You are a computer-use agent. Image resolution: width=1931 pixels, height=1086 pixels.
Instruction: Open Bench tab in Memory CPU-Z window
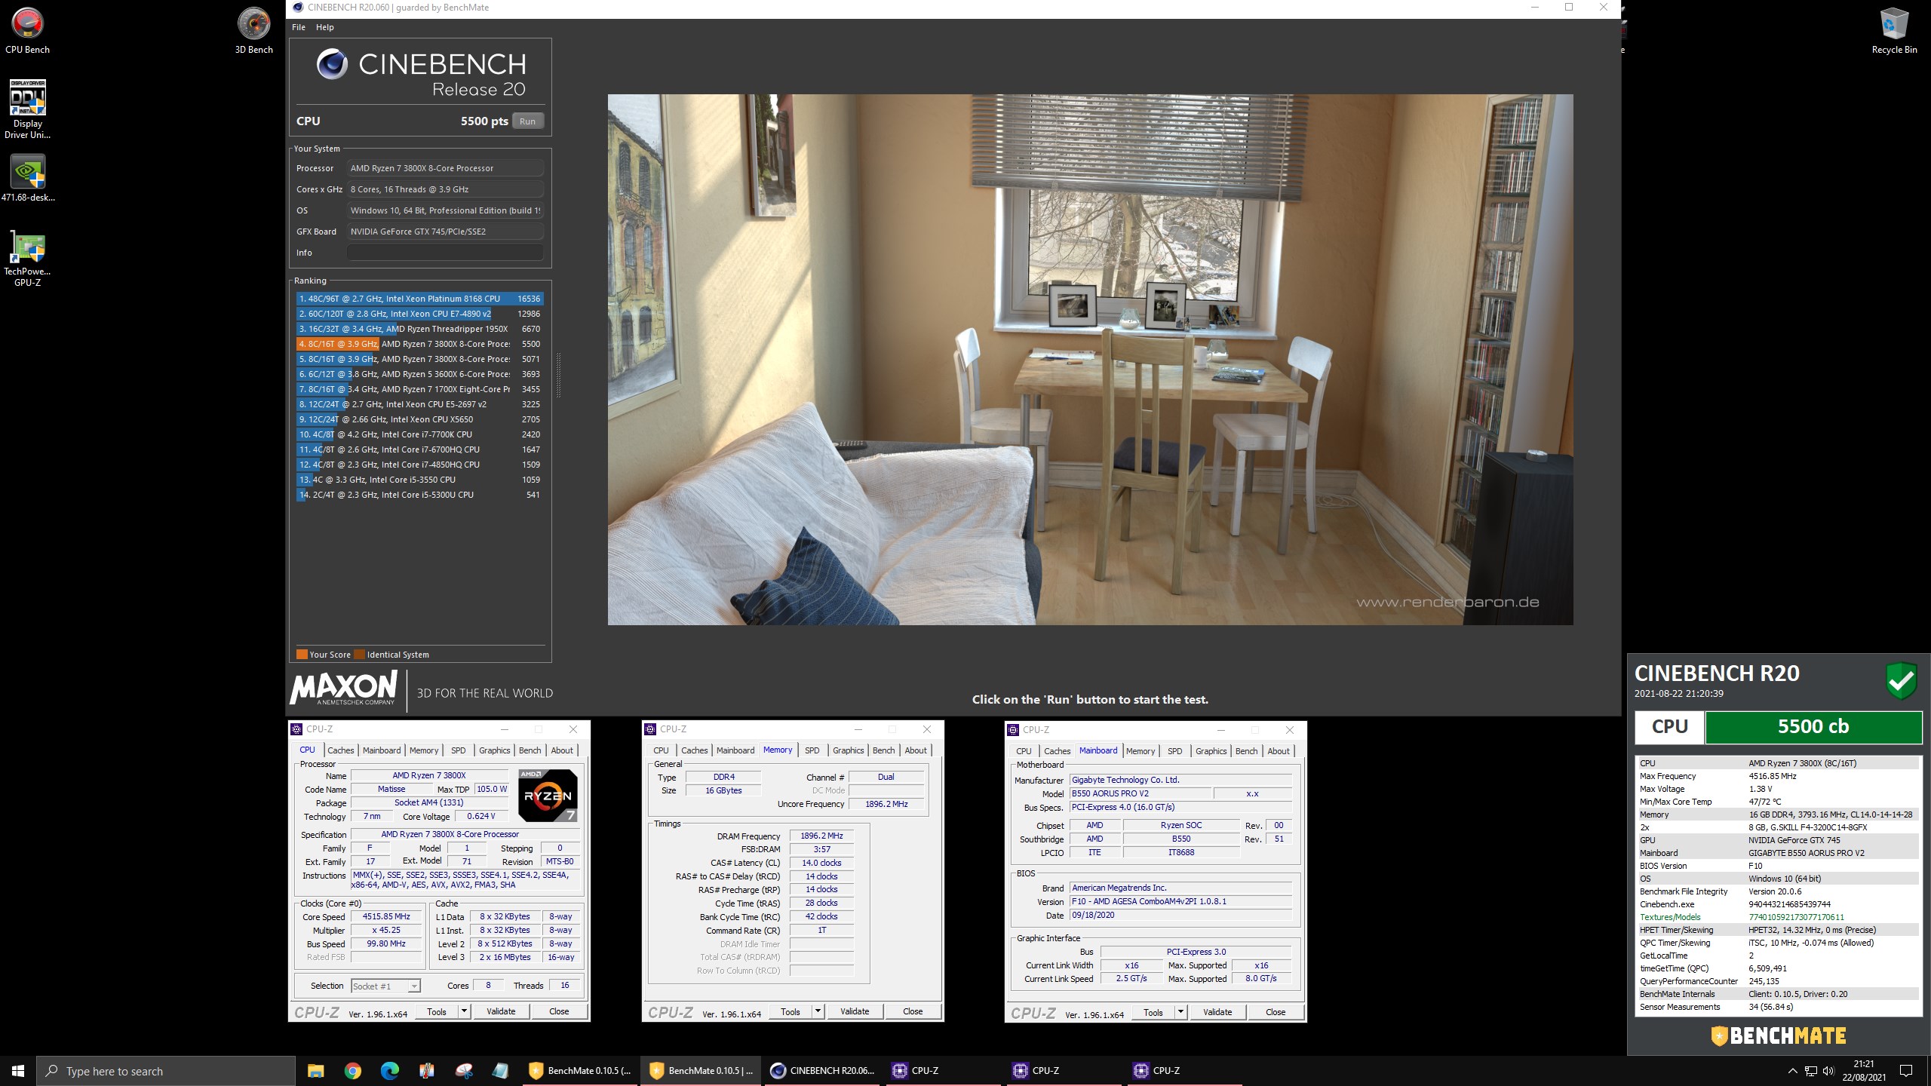click(884, 750)
